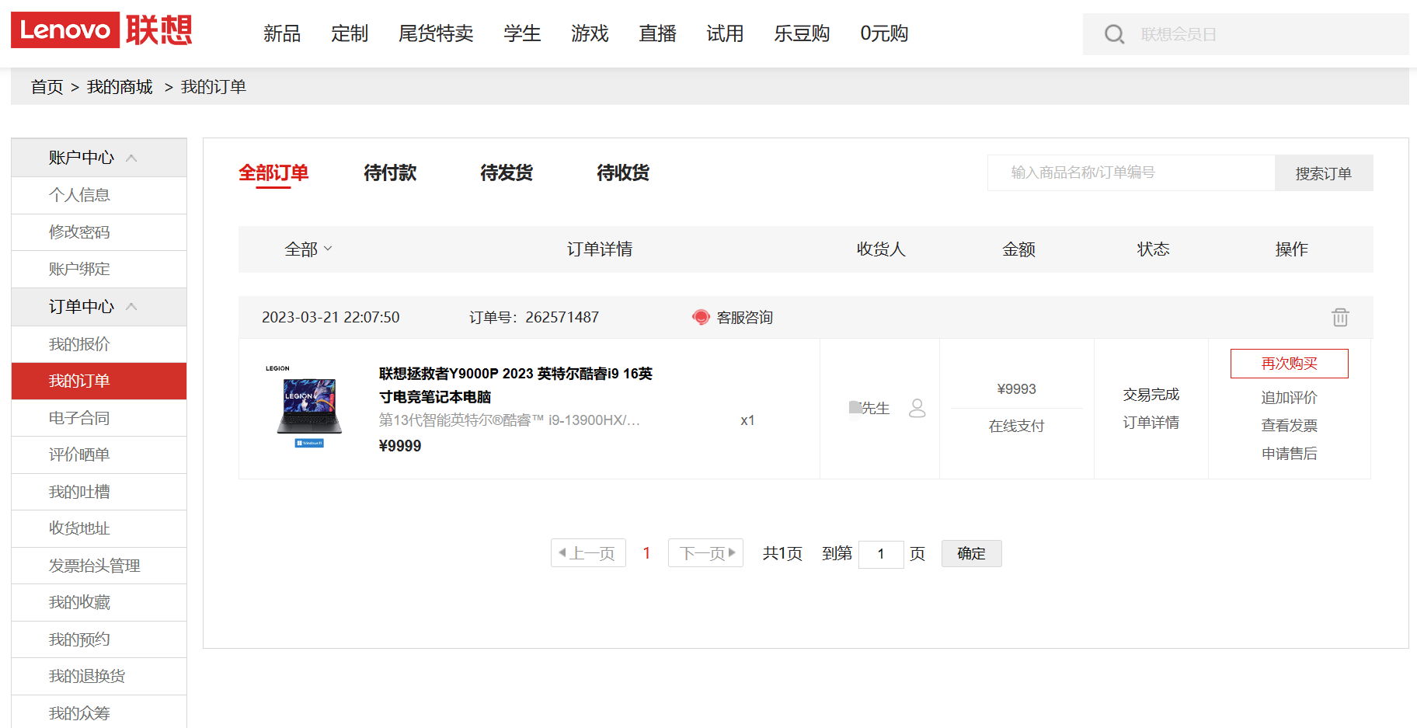Switch to 待发货 tab

(507, 172)
